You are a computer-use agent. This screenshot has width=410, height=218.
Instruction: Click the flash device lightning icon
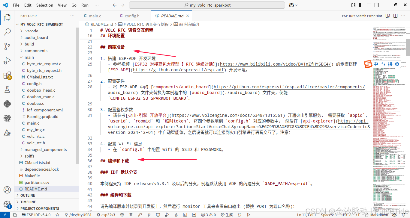click(149, 215)
